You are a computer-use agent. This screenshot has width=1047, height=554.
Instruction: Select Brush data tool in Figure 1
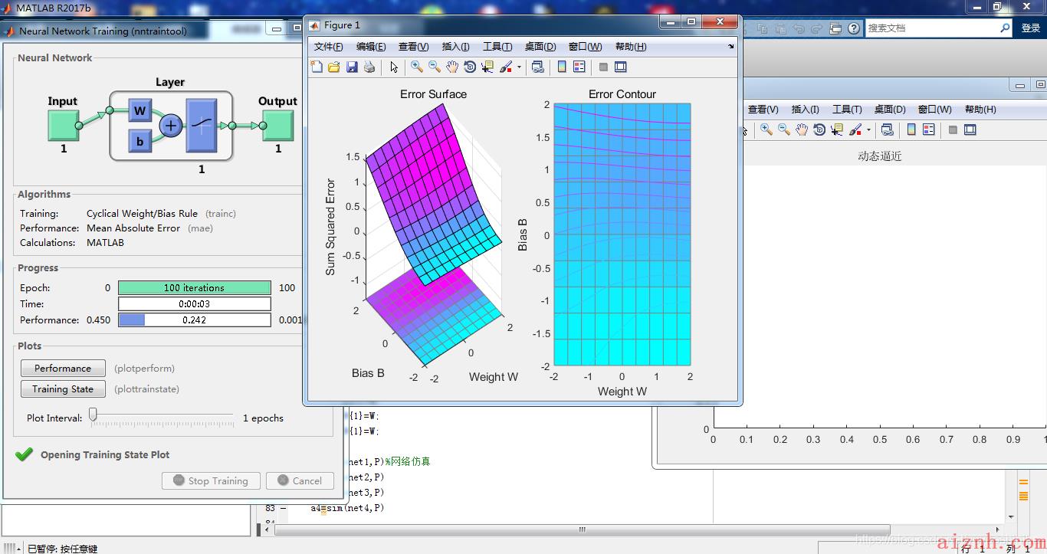506,67
